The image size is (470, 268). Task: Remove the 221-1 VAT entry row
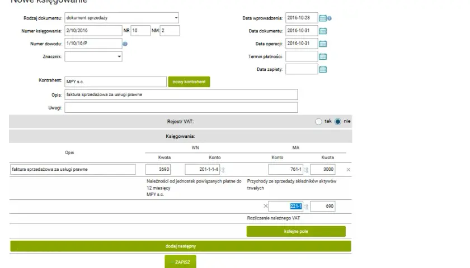click(x=266, y=206)
